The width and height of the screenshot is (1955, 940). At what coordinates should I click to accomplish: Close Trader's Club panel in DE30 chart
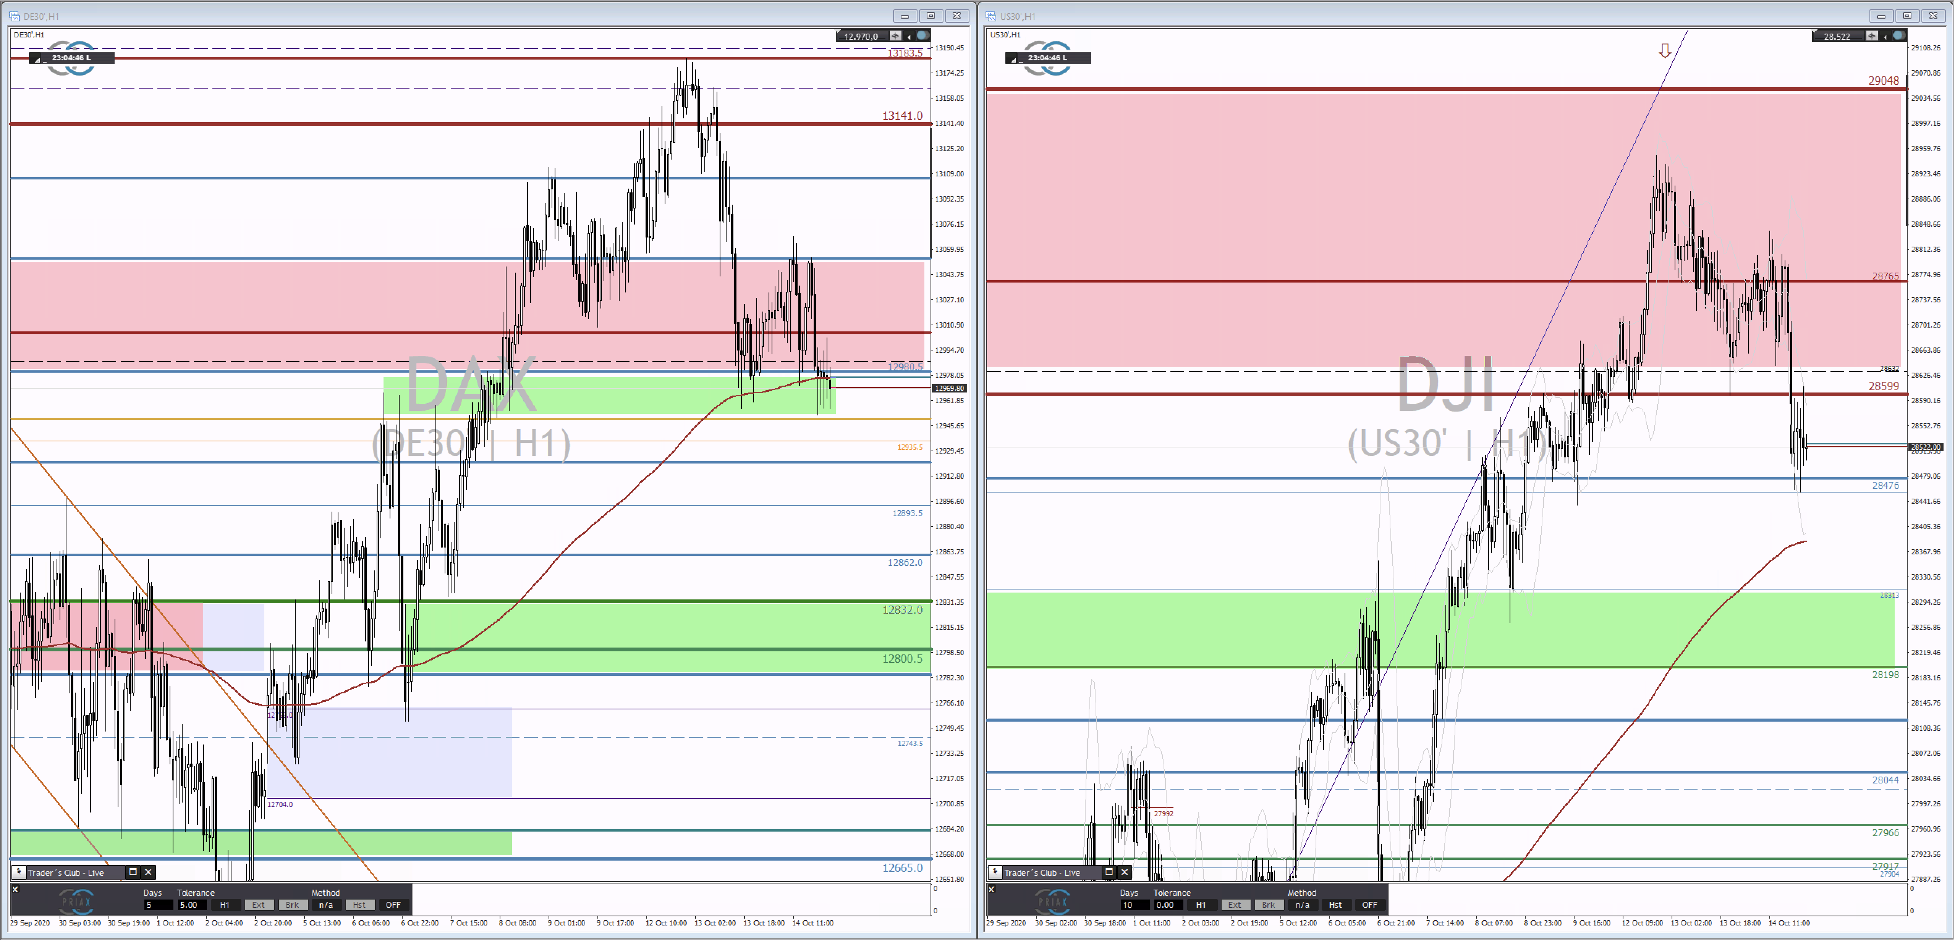pos(149,872)
